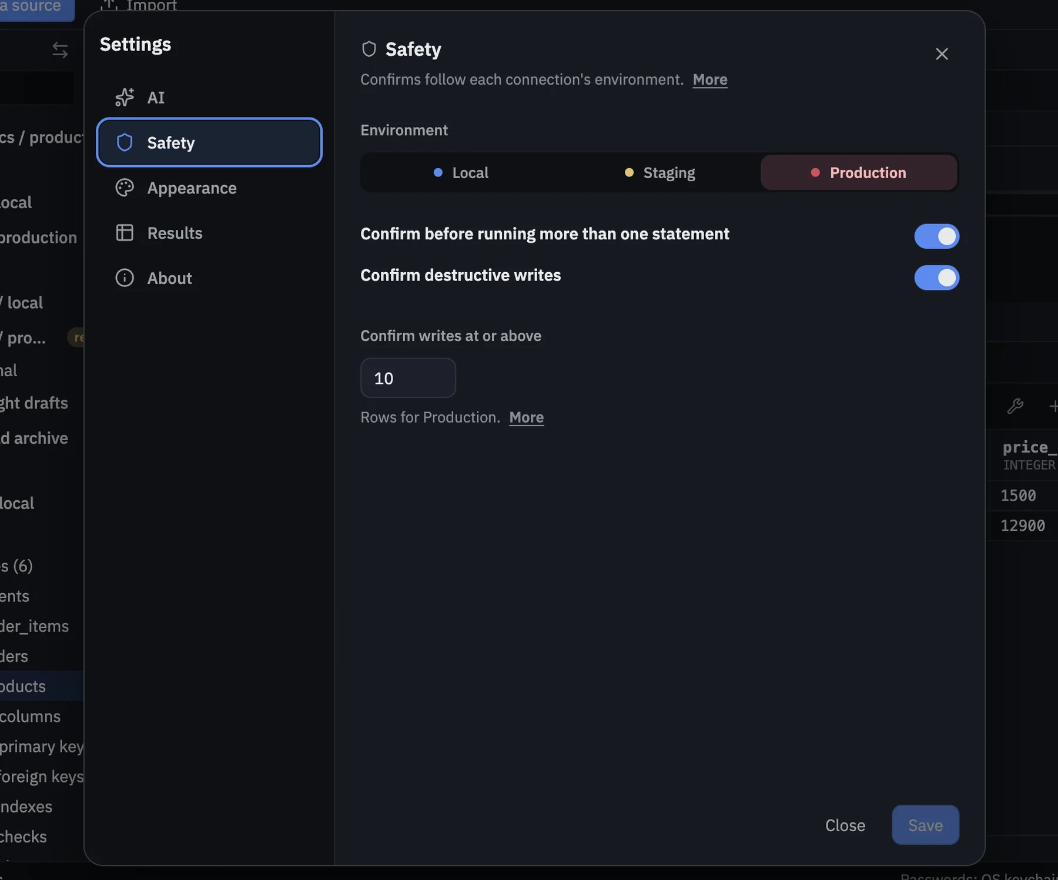Click the Results table icon
The image size is (1058, 880).
pos(125,233)
